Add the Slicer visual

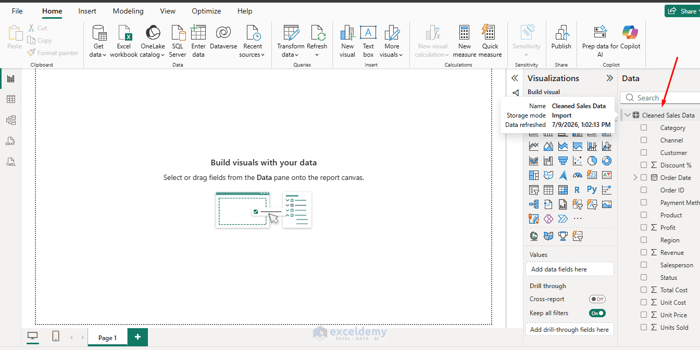(x=534, y=190)
